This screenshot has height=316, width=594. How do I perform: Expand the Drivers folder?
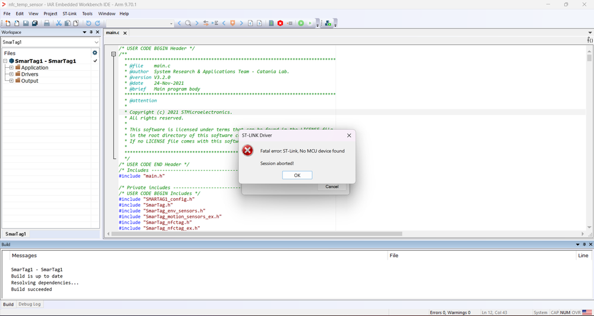point(11,74)
